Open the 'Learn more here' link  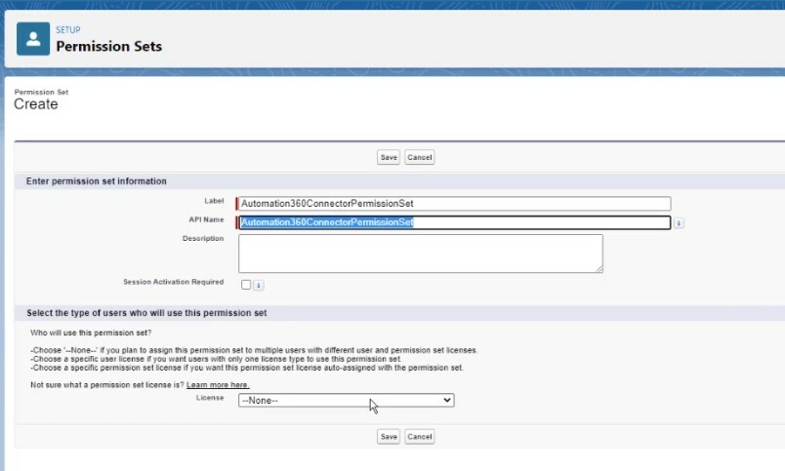(x=218, y=385)
